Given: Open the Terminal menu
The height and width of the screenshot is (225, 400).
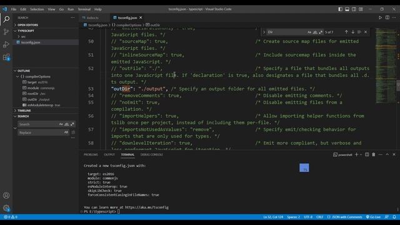Looking at the screenshot, I should click(84, 9).
